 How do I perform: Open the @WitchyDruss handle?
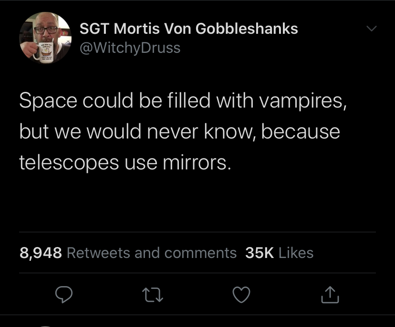[130, 48]
